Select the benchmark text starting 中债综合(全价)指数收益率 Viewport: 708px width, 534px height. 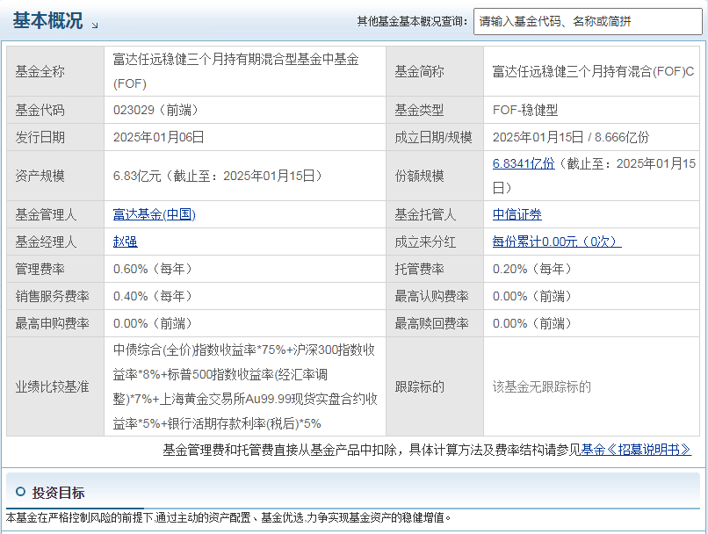(245, 386)
